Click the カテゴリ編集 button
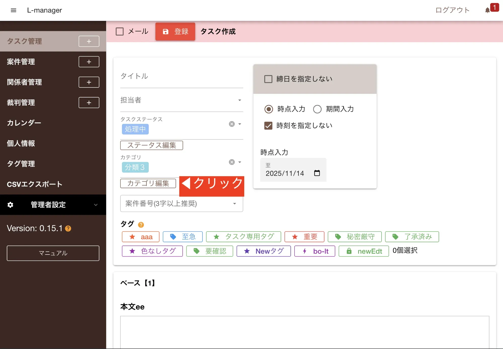Screen dimensions: 503x349 tap(148, 183)
